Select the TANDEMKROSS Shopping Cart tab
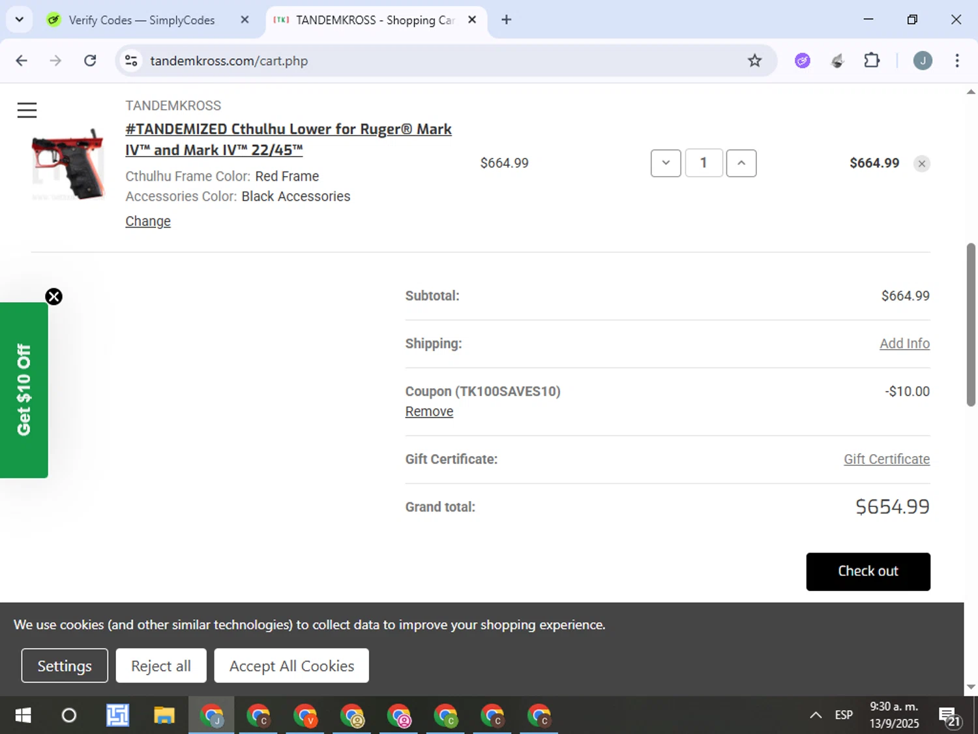Screen dimensions: 978x734 tap(375, 20)
